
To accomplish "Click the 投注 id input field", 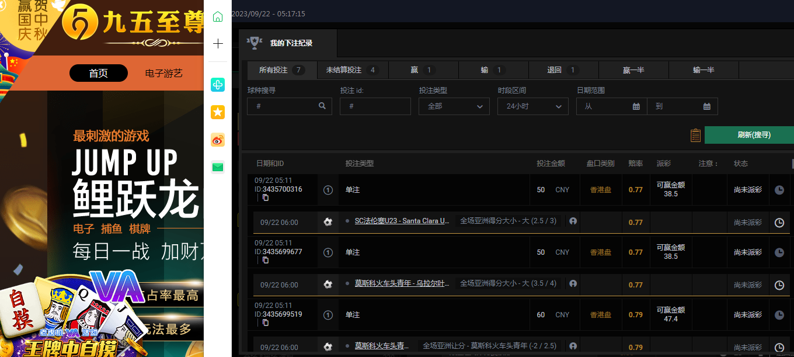I will point(375,106).
